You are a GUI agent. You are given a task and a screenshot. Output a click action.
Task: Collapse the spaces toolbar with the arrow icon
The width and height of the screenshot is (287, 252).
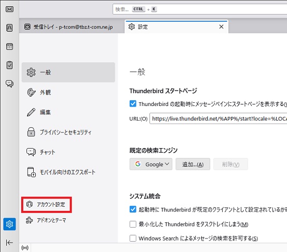tap(9, 243)
